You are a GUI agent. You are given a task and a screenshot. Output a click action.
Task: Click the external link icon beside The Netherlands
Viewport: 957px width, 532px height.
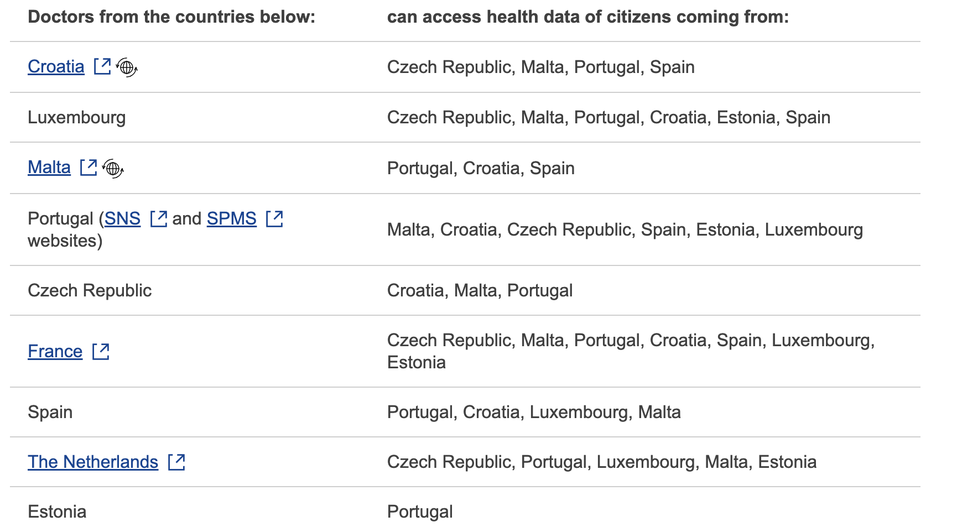click(176, 462)
